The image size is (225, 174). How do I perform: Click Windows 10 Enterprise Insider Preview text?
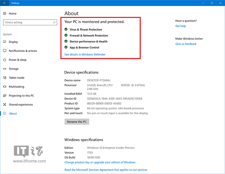pyautogui.click(x=111, y=148)
